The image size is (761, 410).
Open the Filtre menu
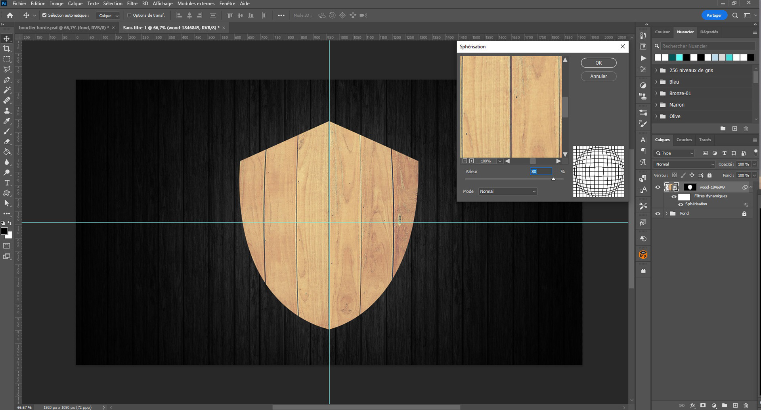pos(132,4)
